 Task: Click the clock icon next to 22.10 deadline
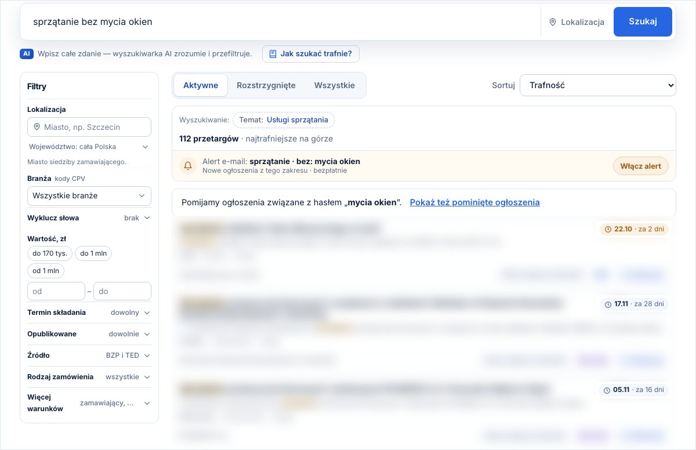pos(608,229)
